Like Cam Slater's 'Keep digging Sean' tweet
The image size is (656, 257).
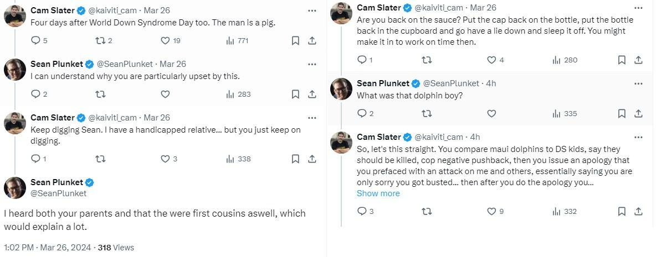pos(165,159)
